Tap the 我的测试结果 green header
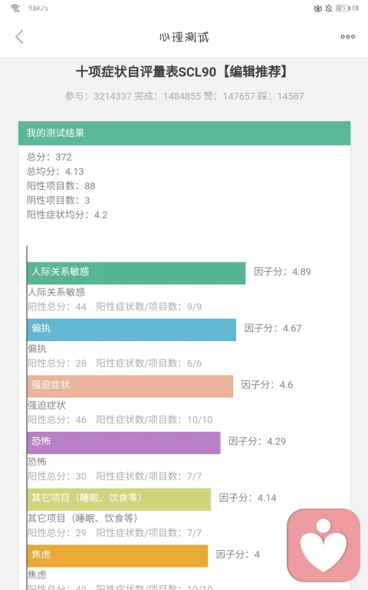This screenshot has height=590, width=368. (x=184, y=133)
